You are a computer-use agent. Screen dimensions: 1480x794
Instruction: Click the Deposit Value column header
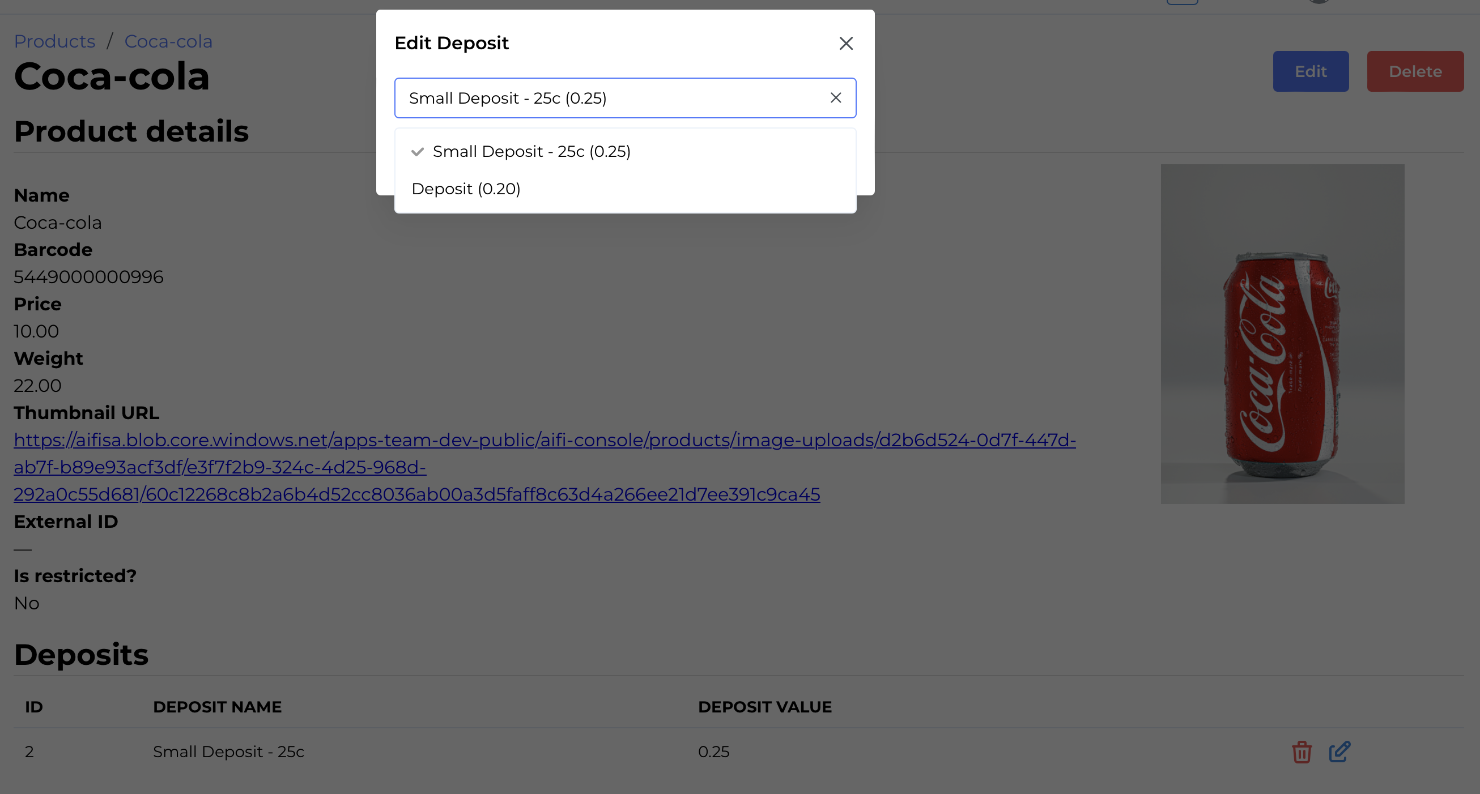pyautogui.click(x=764, y=707)
